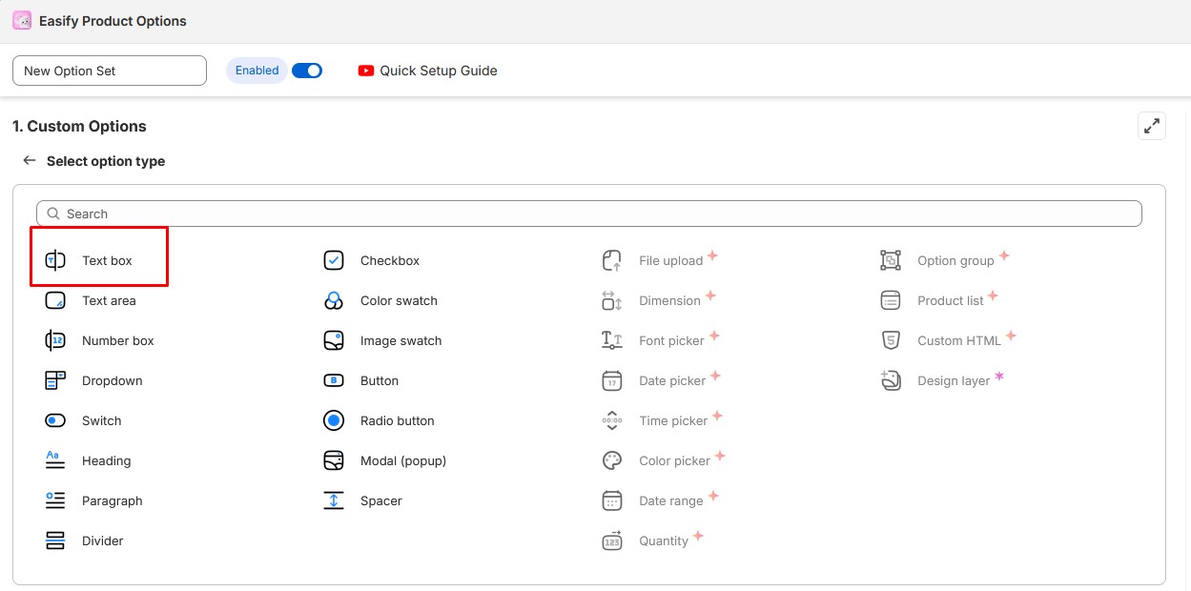Image resolution: width=1191 pixels, height=591 pixels.
Task: Pick the Time picker option icon
Action: [x=611, y=420]
